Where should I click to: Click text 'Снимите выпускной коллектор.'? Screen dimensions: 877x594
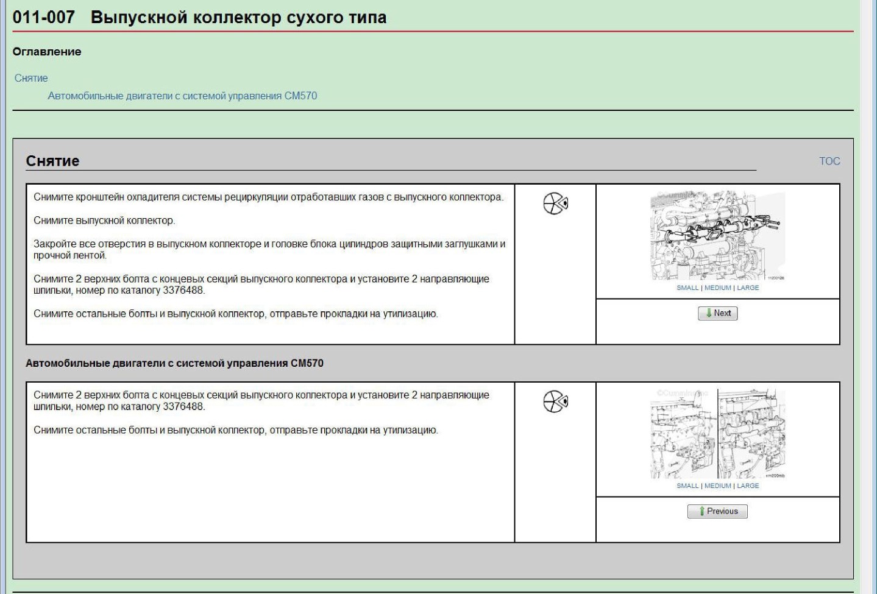[x=104, y=220]
